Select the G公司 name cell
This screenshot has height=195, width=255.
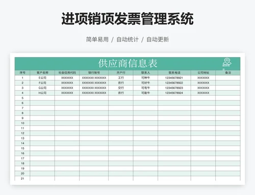click(42, 88)
